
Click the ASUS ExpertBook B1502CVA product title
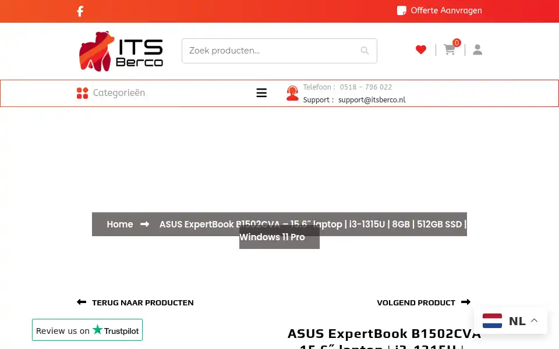point(384,339)
